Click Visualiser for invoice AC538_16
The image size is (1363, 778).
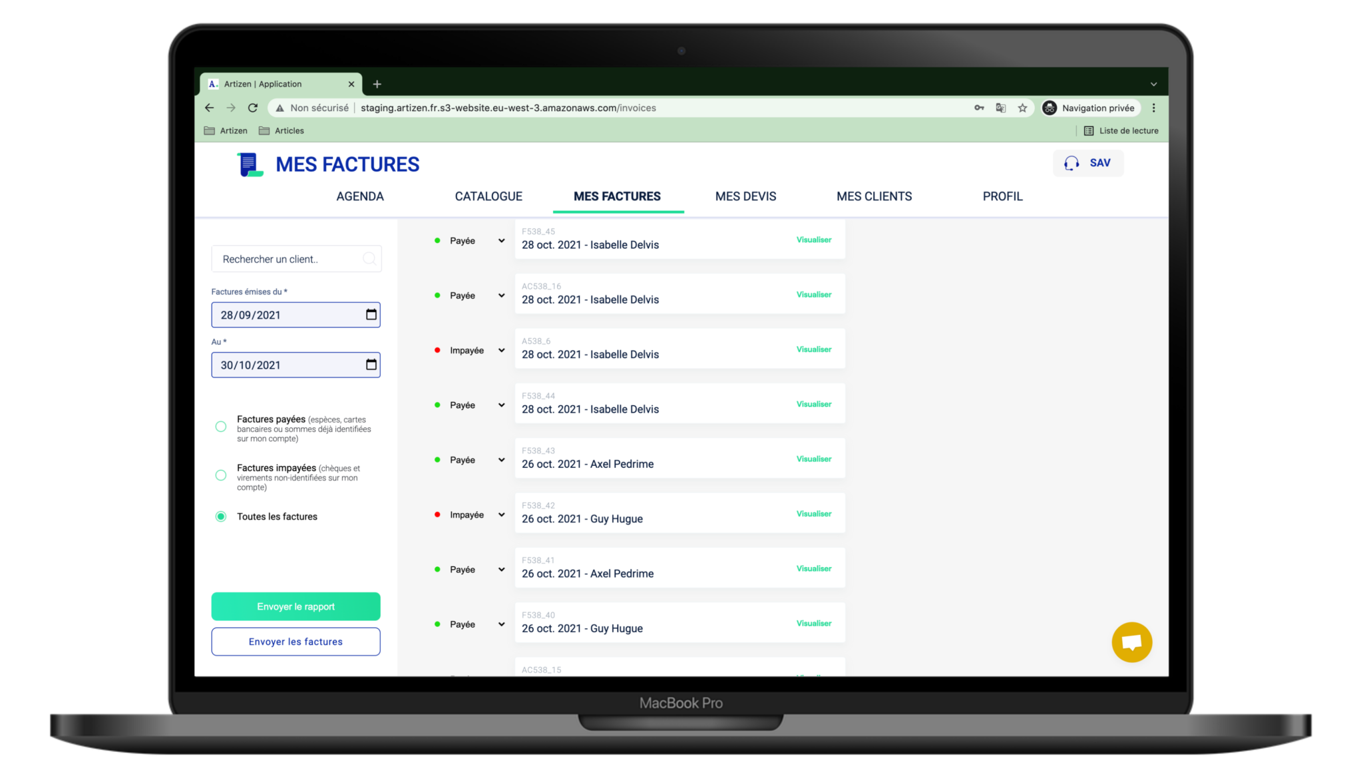coord(814,294)
